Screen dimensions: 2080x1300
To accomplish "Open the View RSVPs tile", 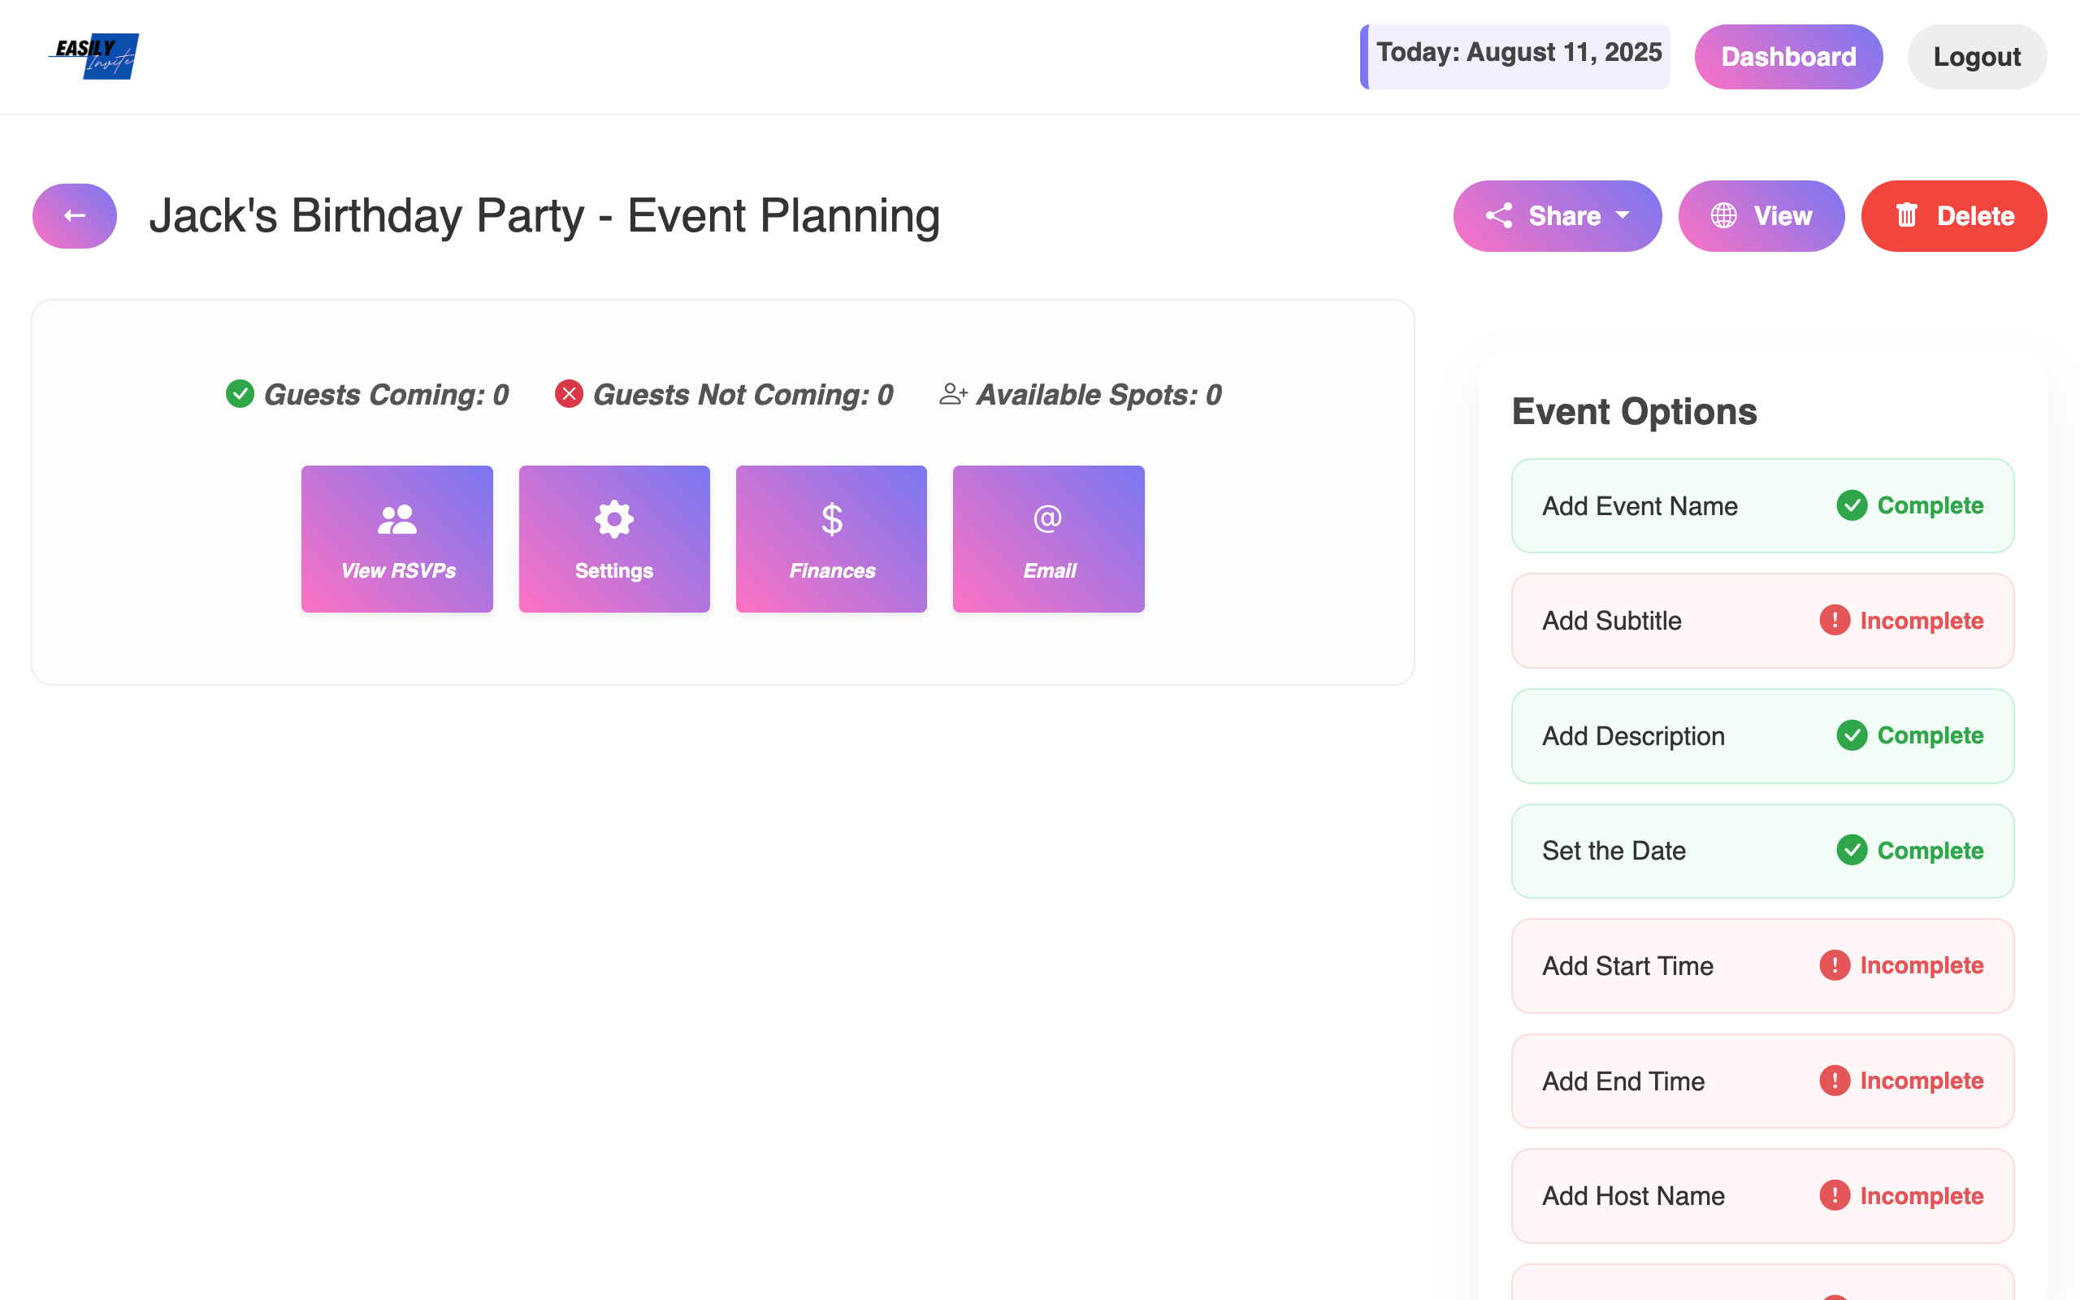I will click(x=397, y=539).
